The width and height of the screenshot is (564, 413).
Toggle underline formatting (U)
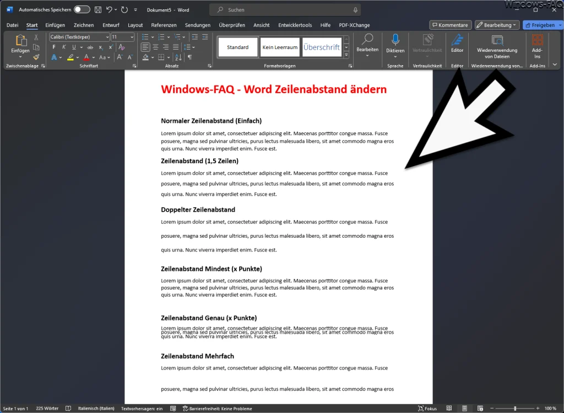(x=74, y=47)
